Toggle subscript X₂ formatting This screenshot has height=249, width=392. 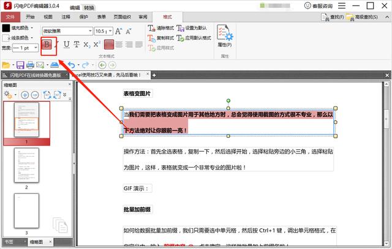pos(87,45)
